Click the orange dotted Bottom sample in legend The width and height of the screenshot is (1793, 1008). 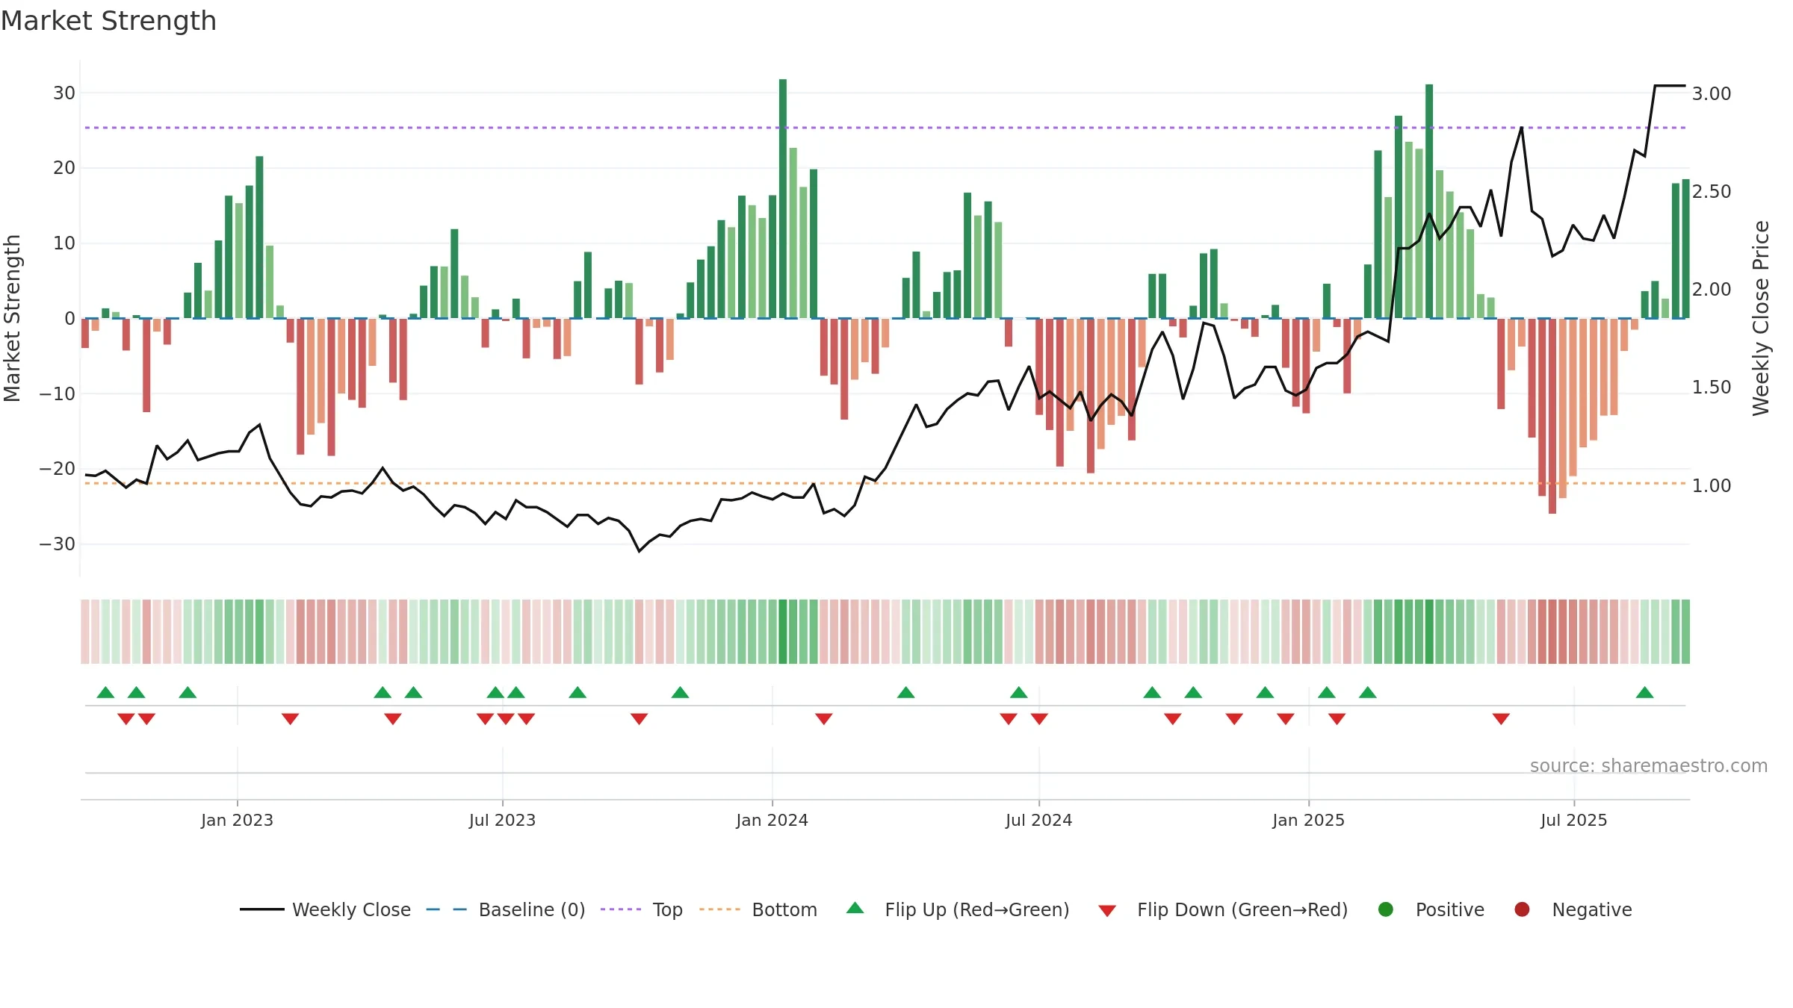(720, 909)
